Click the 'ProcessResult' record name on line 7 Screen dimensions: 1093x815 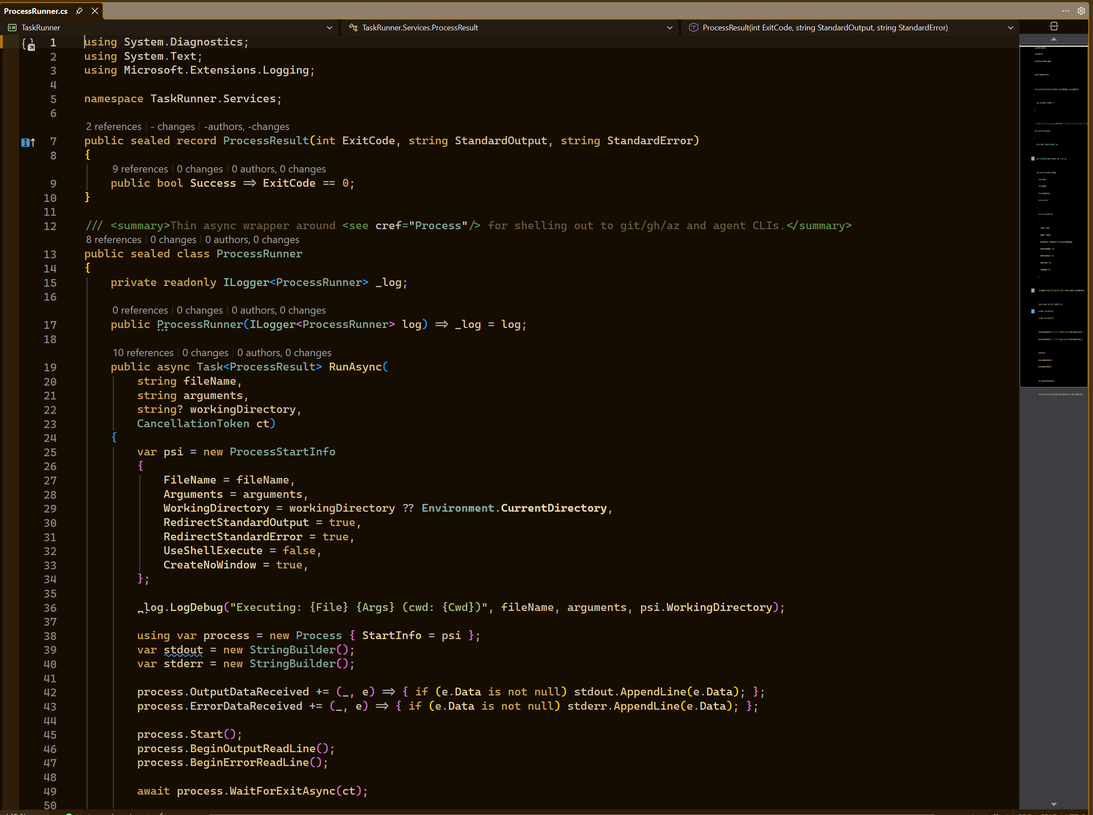tap(266, 141)
